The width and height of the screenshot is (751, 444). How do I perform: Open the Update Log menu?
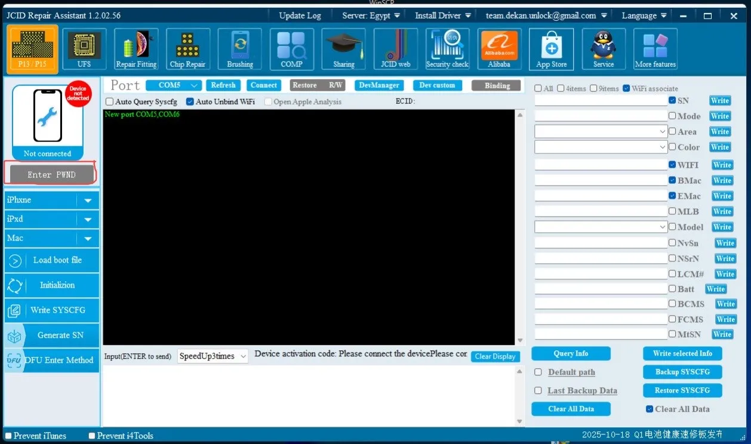(300, 16)
